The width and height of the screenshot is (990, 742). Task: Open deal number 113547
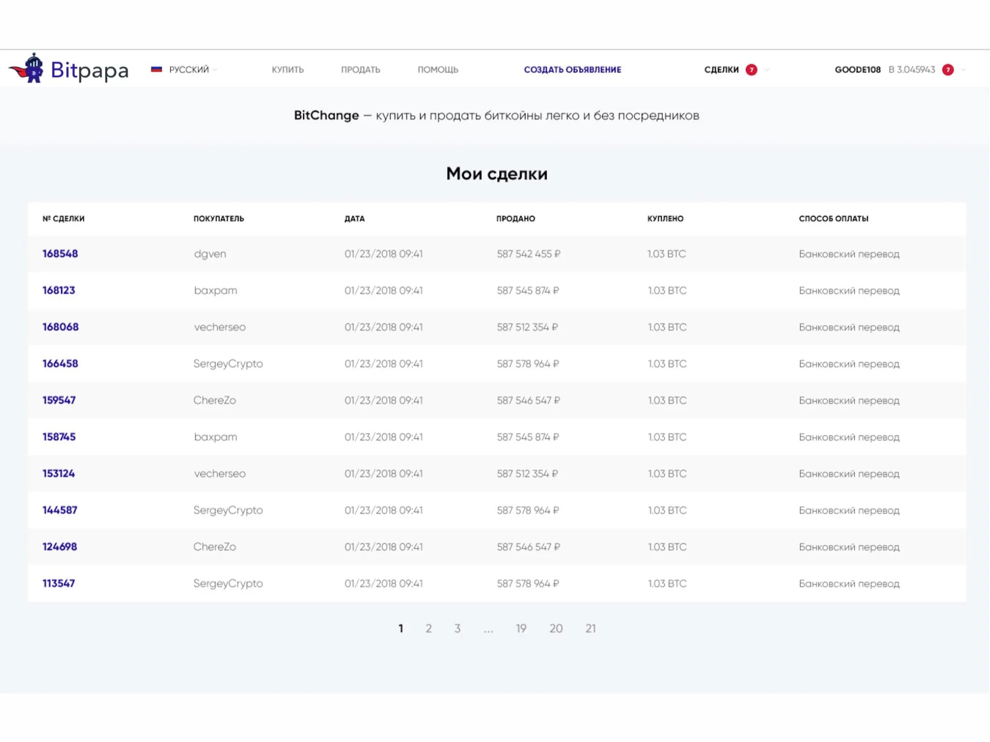58,584
